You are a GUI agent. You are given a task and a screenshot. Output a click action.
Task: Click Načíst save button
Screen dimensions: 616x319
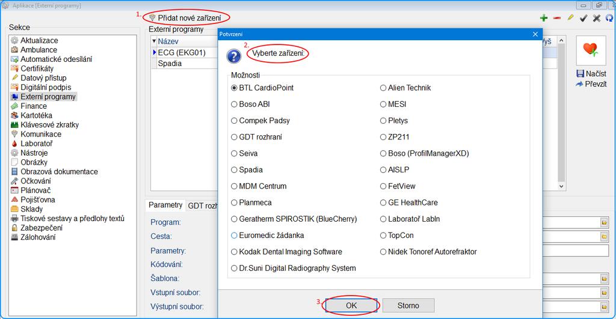591,74
